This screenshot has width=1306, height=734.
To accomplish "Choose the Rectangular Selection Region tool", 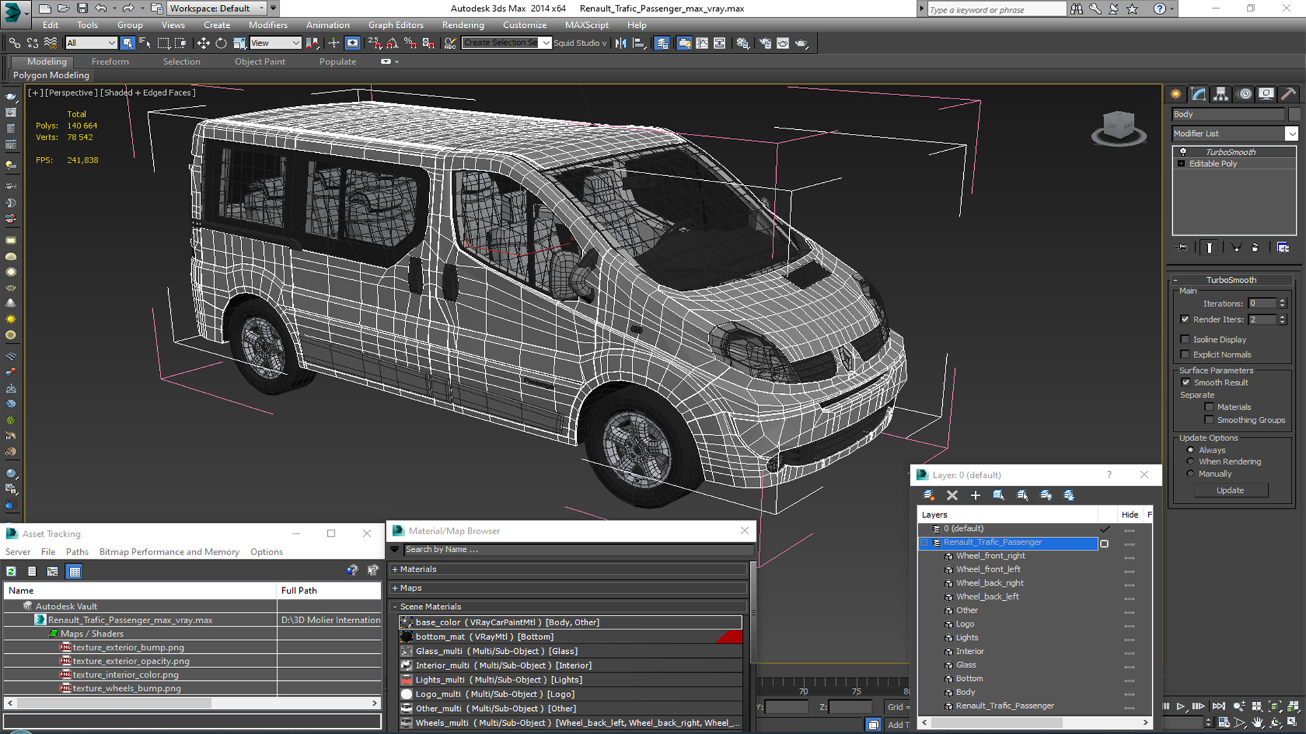I will (163, 43).
